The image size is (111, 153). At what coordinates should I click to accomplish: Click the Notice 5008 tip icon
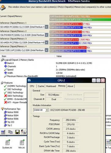coord(5,112)
